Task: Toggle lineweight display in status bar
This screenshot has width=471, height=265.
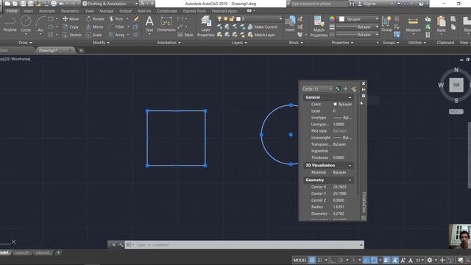Action: [x=386, y=260]
